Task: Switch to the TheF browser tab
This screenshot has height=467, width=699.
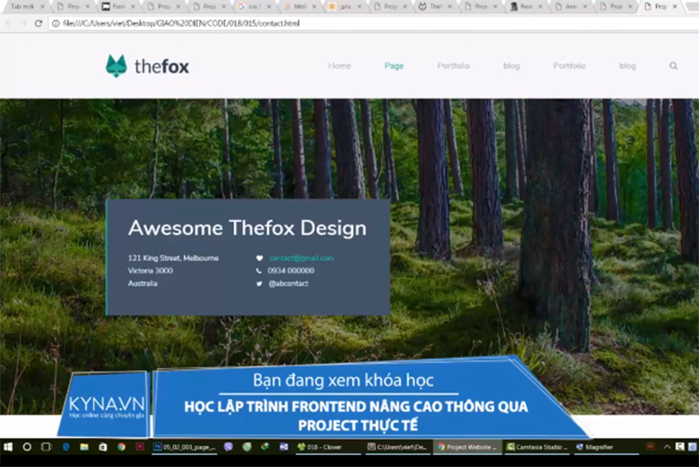Action: [435, 6]
